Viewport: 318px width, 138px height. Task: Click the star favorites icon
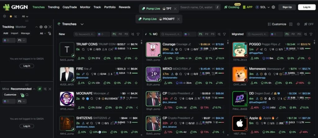[x=11, y=16]
